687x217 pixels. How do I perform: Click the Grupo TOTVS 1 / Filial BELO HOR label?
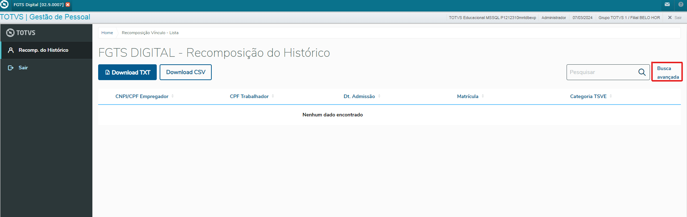click(629, 18)
